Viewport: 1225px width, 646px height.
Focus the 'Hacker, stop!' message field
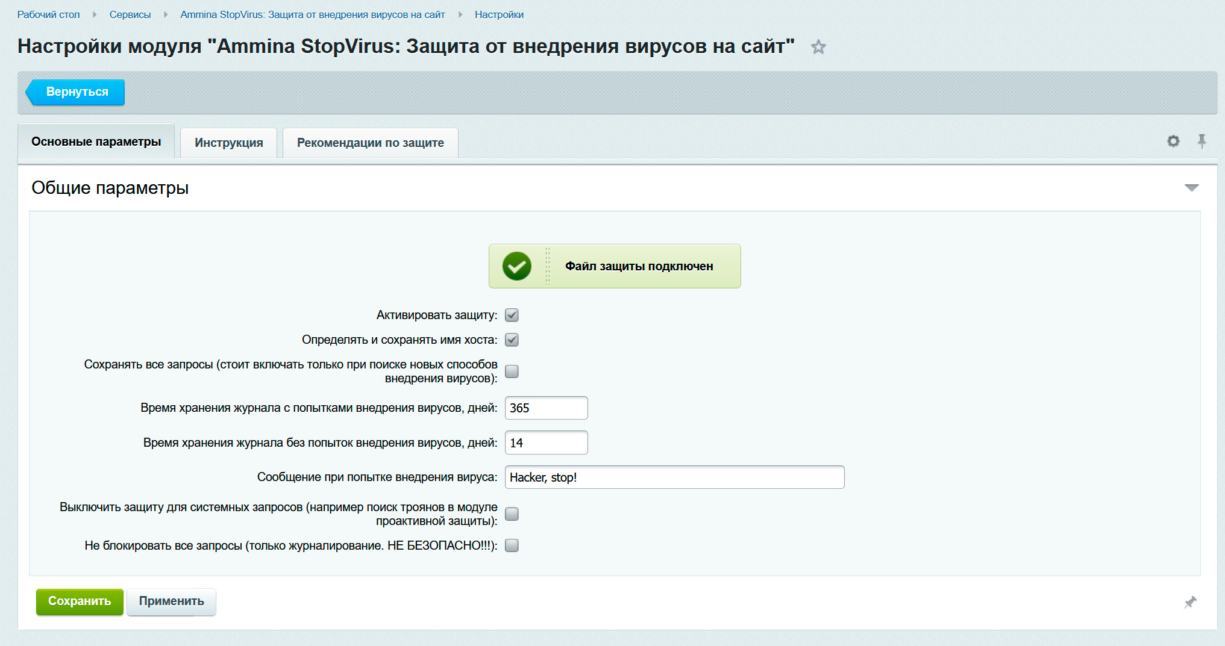tap(674, 477)
